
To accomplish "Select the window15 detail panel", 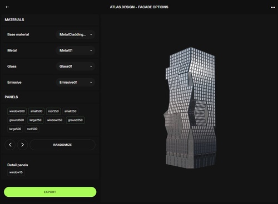I will [16, 172].
